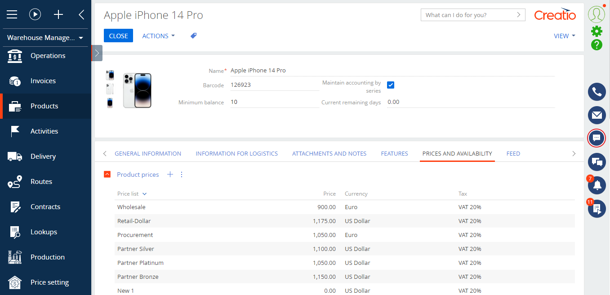Viewport: 610px width, 295px height.
Task: Collapse the Product prices section
Action: click(x=107, y=174)
